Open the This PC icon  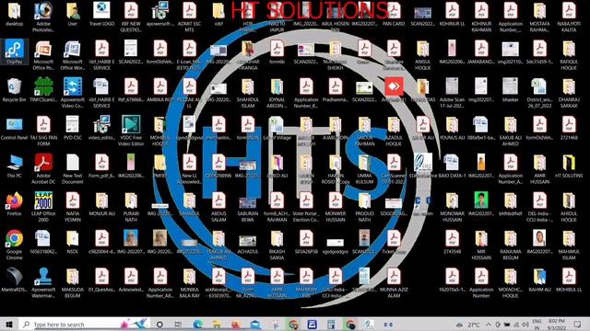pos(15,165)
